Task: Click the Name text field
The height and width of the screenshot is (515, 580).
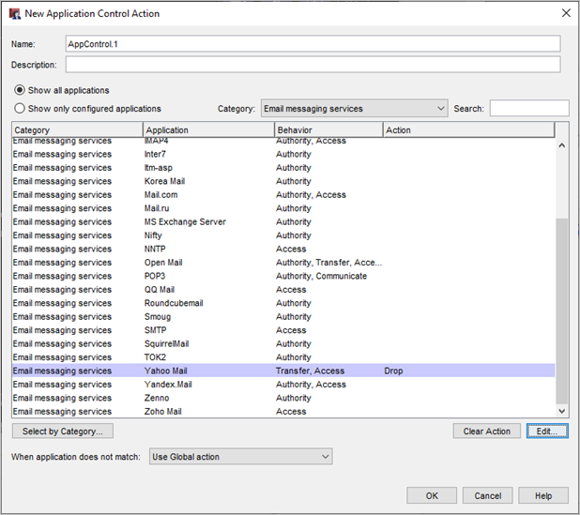Action: coord(313,44)
